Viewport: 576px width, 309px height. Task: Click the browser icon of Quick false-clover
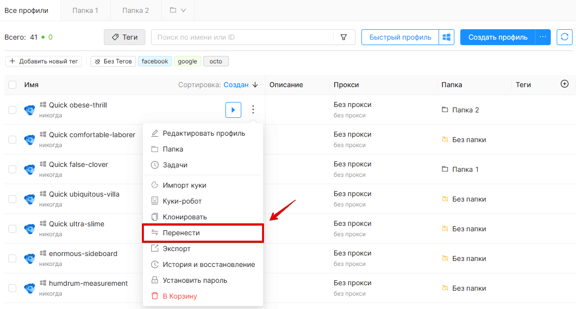coord(29,169)
